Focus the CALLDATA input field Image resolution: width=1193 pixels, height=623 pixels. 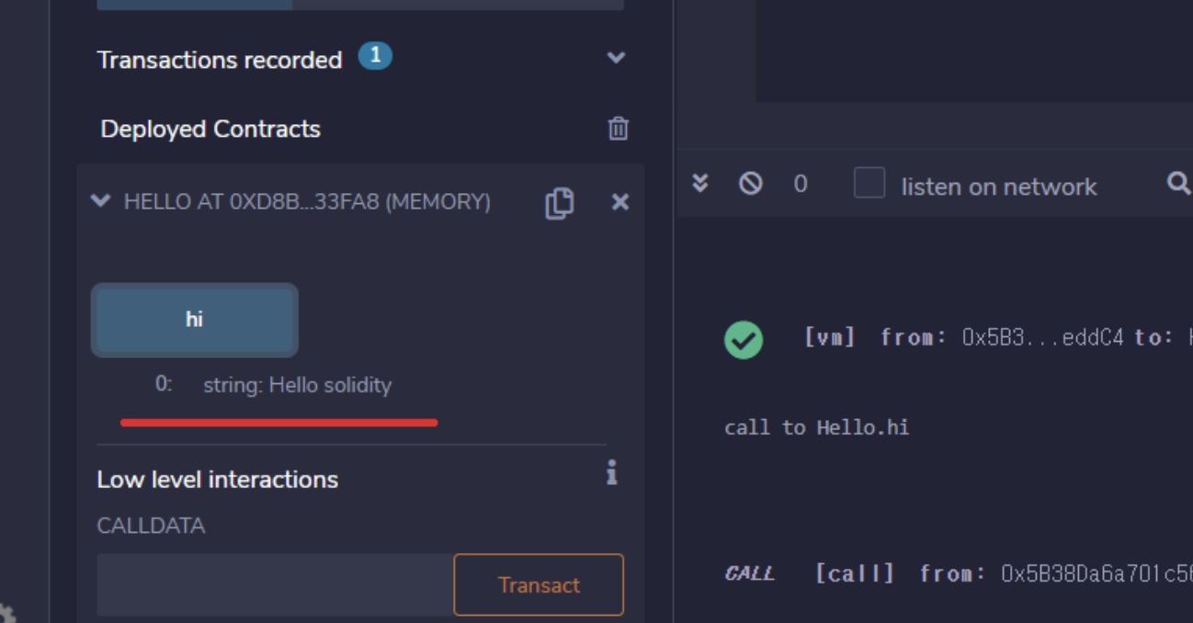(275, 584)
